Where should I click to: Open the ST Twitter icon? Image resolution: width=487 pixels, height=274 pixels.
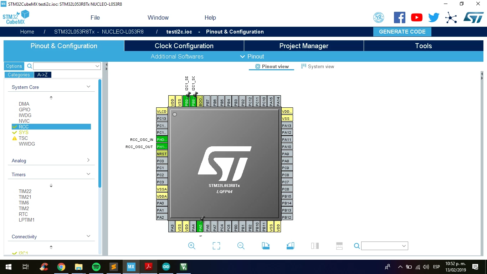(434, 17)
